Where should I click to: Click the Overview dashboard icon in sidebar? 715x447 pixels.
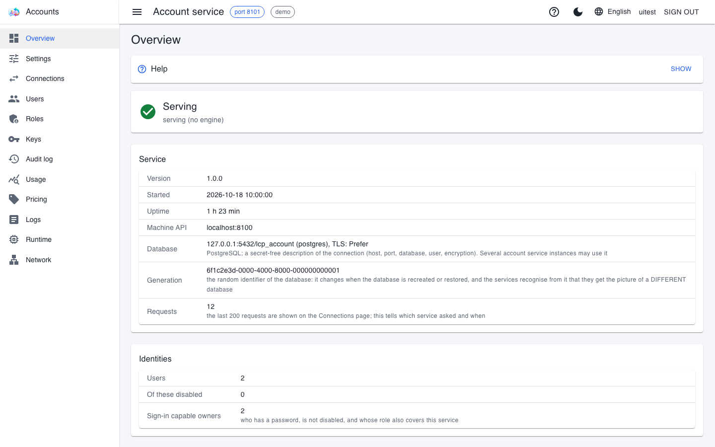(14, 38)
